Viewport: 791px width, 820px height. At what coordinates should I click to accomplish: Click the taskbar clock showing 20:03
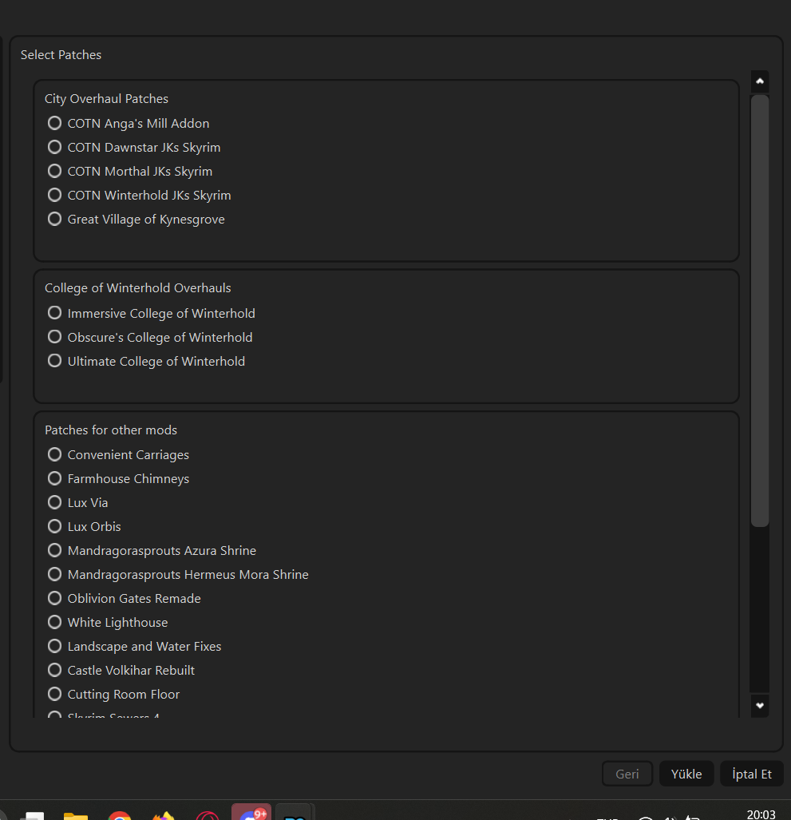point(761,814)
